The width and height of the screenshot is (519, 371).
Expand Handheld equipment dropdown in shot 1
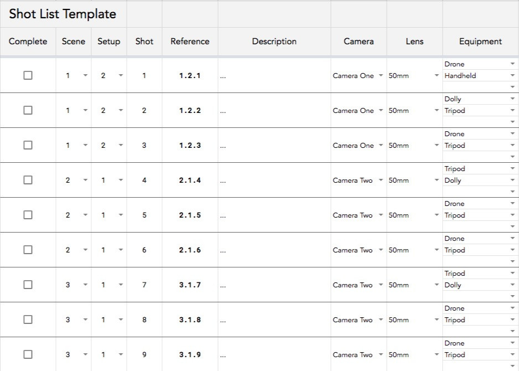pyautogui.click(x=512, y=76)
